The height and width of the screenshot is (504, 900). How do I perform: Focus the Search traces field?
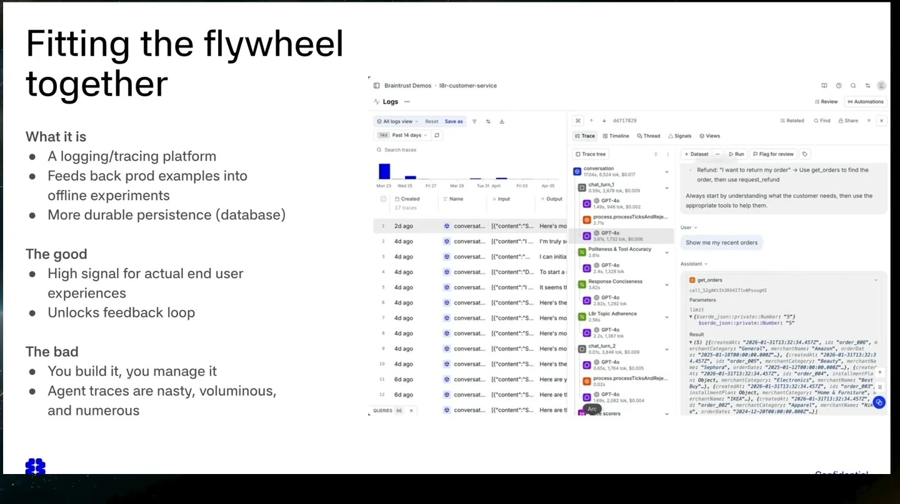[x=469, y=150]
